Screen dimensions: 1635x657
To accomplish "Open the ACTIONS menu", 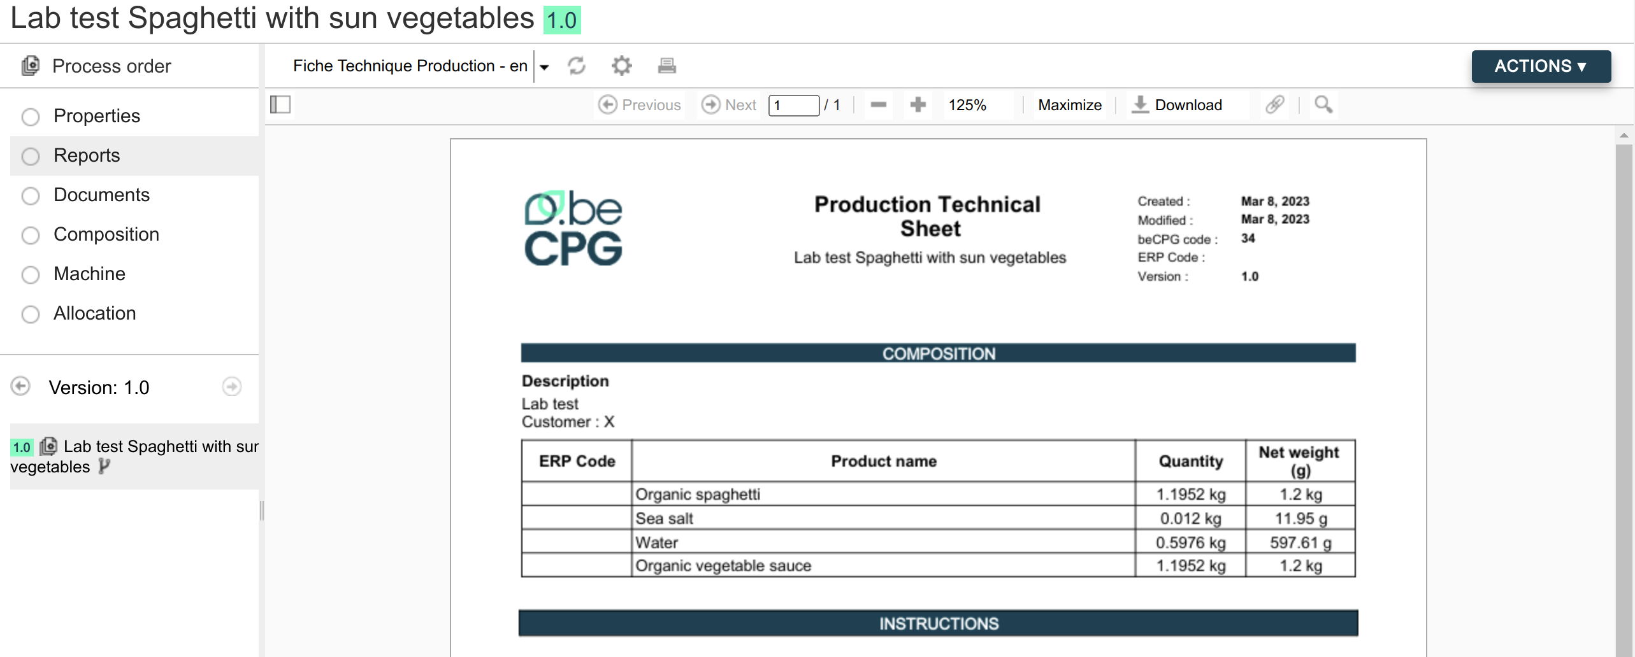I will pos(1541,66).
